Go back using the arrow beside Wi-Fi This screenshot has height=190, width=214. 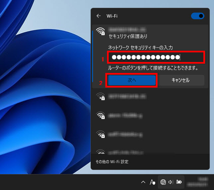coord(98,16)
